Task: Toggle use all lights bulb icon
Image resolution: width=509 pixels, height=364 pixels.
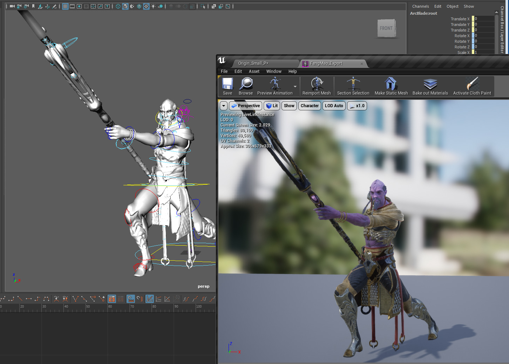Action: click(x=153, y=6)
